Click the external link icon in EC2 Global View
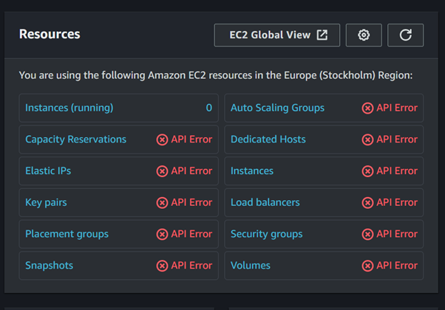 tap(322, 35)
